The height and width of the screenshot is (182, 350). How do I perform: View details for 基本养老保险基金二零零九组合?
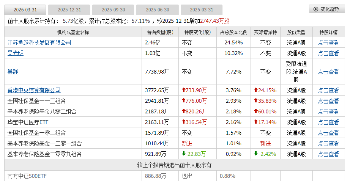coord(328,154)
